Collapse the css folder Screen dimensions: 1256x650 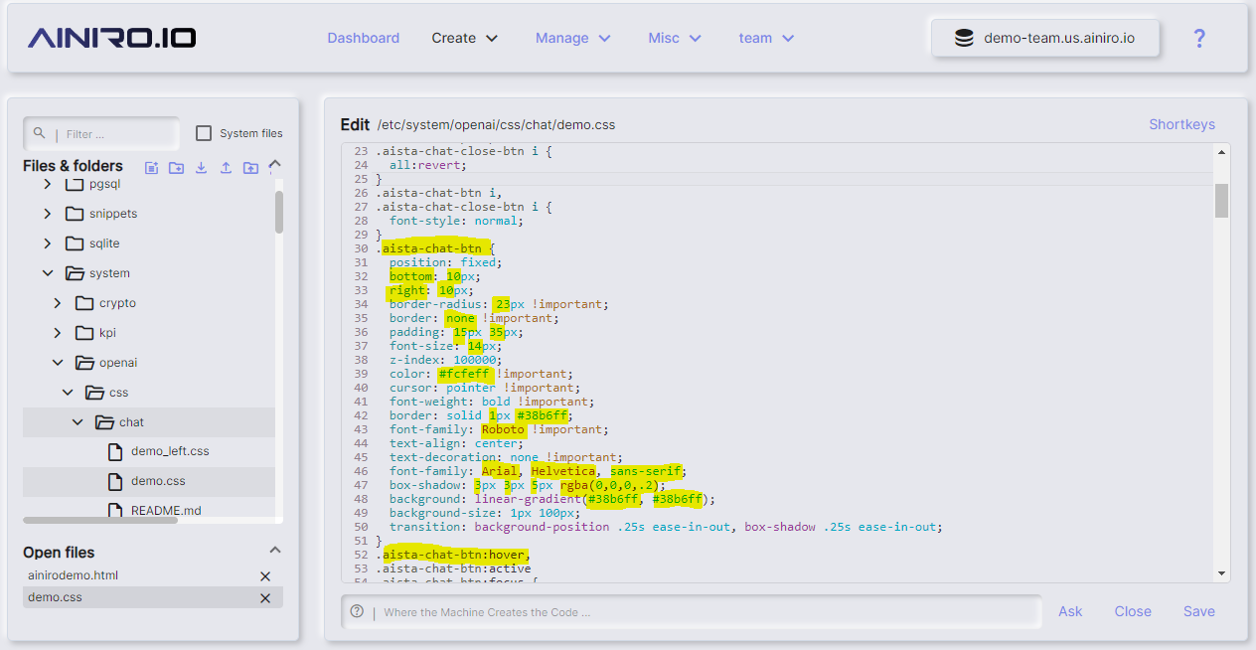(x=68, y=393)
